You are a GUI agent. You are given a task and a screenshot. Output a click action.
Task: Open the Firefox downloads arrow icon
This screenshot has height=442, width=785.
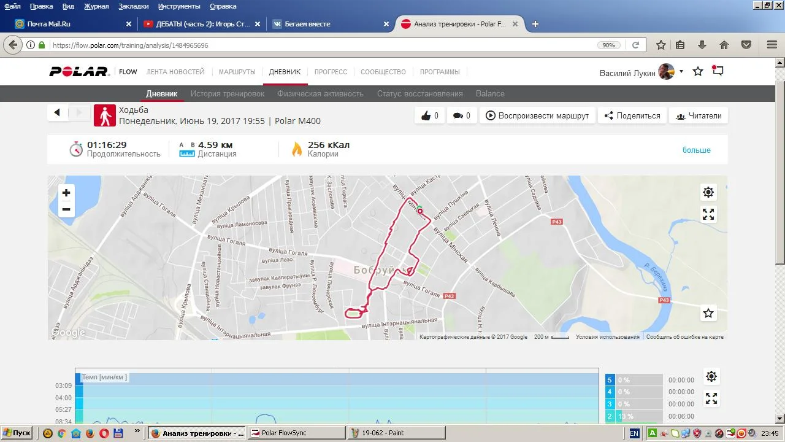click(x=702, y=45)
